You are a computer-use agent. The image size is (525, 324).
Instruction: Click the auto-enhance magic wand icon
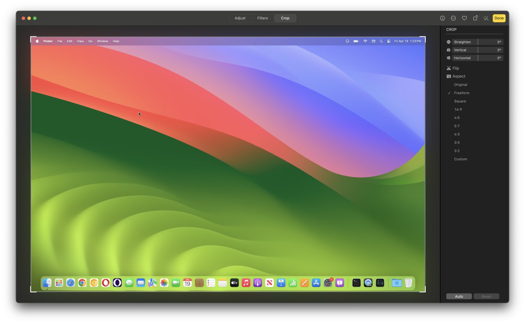pyautogui.click(x=486, y=18)
